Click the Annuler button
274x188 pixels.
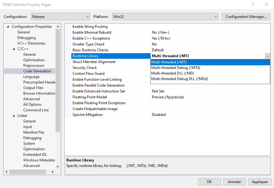234,182
